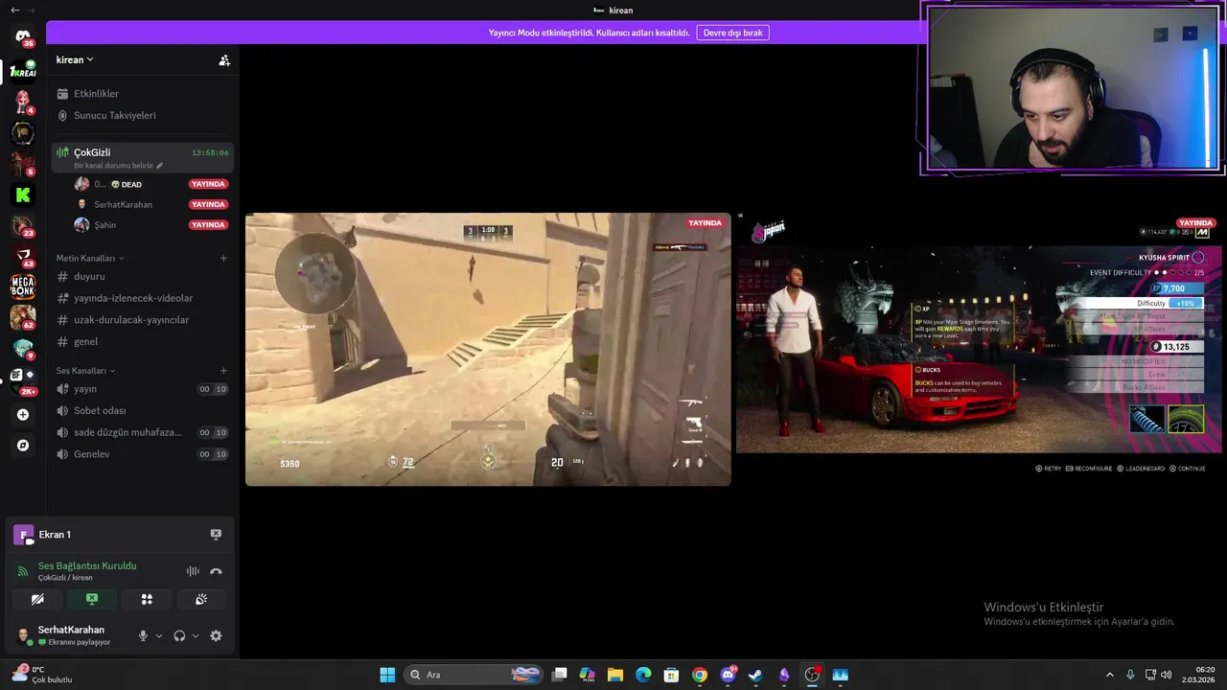This screenshot has width=1227, height=690.
Task: Click the voice connection signal icon
Action: [x=23, y=571]
